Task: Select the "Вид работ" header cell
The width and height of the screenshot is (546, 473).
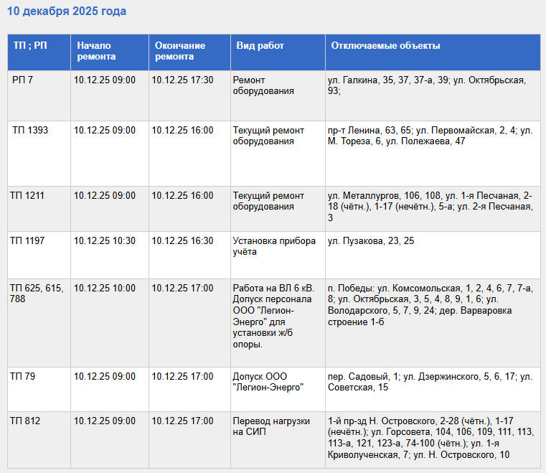Action: 260,46
